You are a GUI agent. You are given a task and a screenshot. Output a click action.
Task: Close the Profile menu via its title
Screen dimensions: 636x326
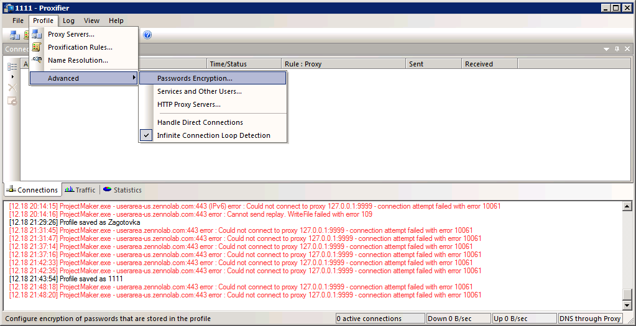pos(44,20)
